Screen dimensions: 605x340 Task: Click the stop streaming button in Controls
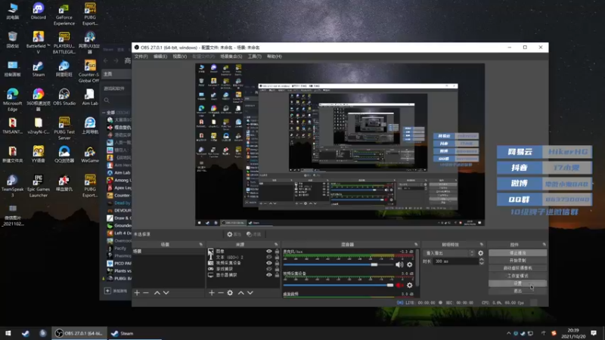click(517, 253)
